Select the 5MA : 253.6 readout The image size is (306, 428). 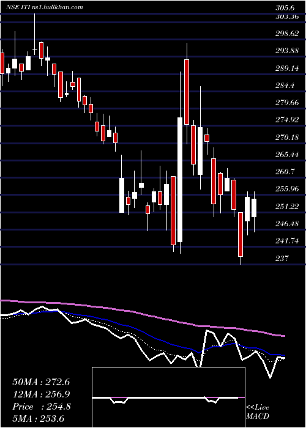coord(38,418)
